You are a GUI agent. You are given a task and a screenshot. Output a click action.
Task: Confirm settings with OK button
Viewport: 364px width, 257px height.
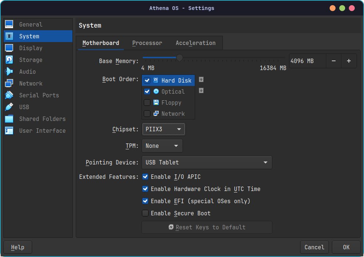(x=346, y=247)
